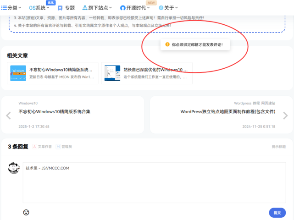The height and width of the screenshot is (220, 294).
Task: Click the Windows10 tag on previous post
Action: coord(28,103)
